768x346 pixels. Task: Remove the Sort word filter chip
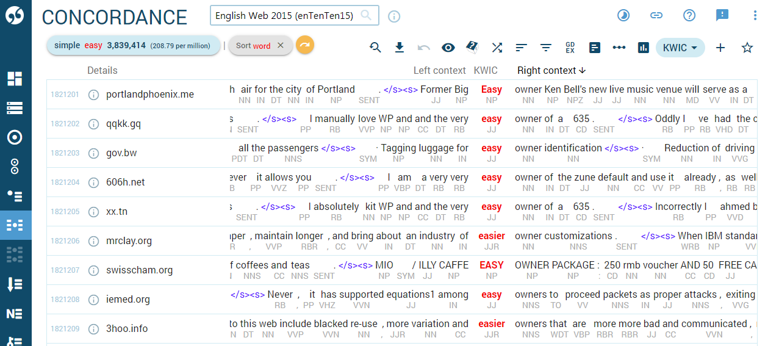tap(281, 45)
